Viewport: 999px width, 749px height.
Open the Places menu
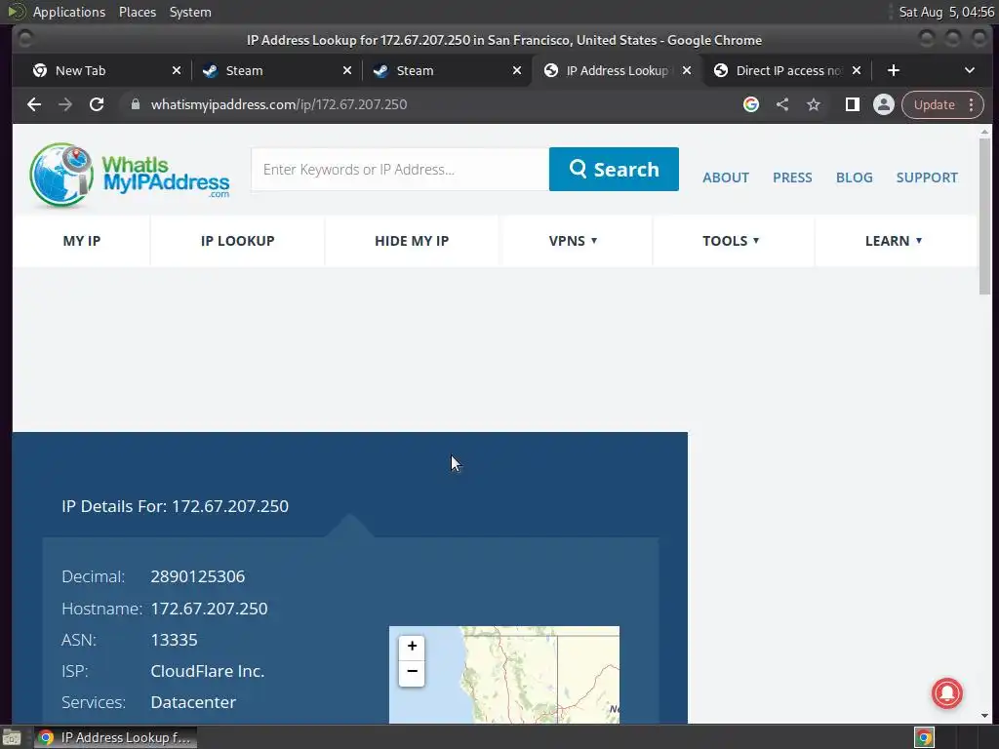[x=137, y=12]
